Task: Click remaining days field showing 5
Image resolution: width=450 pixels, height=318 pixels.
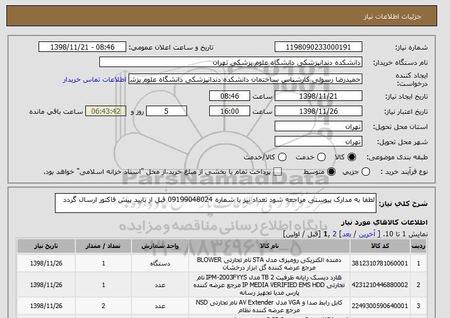Action: coord(167,111)
